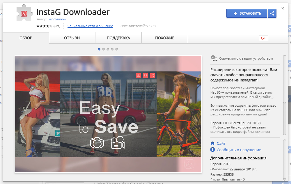Click the Версия: 2.0.5 text
291x184 pixels.
[220, 164]
